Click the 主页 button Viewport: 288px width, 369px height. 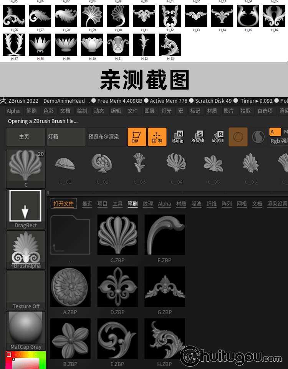tap(26, 137)
